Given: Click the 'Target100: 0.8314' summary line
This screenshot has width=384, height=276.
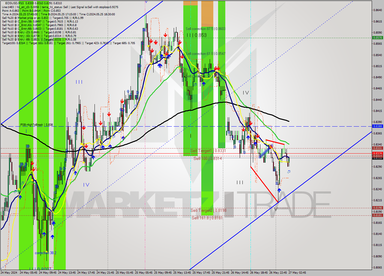Looking at the screenshot, I should click(x=68, y=43).
